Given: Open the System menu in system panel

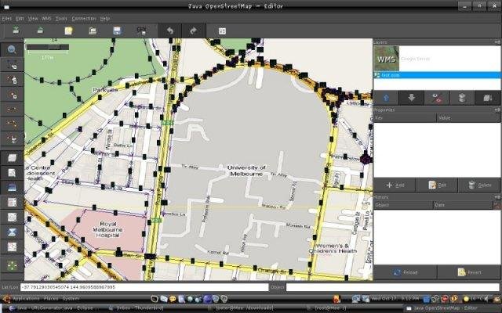Looking at the screenshot, I should click(x=71, y=299).
